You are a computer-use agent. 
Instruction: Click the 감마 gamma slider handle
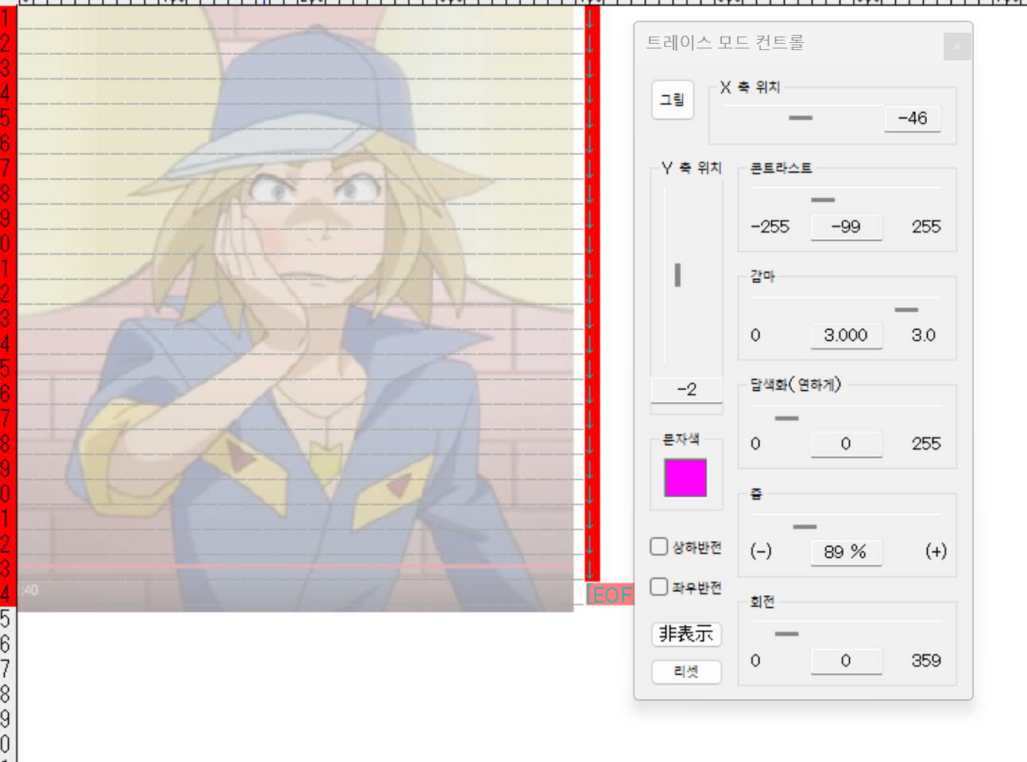(905, 309)
